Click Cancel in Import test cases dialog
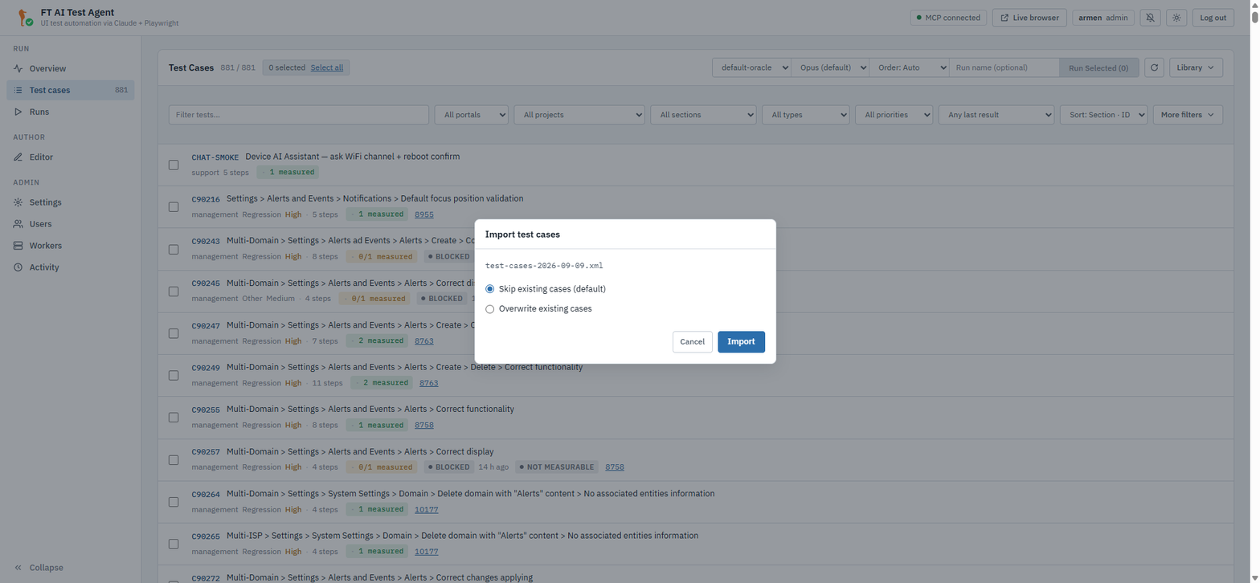 tap(692, 342)
